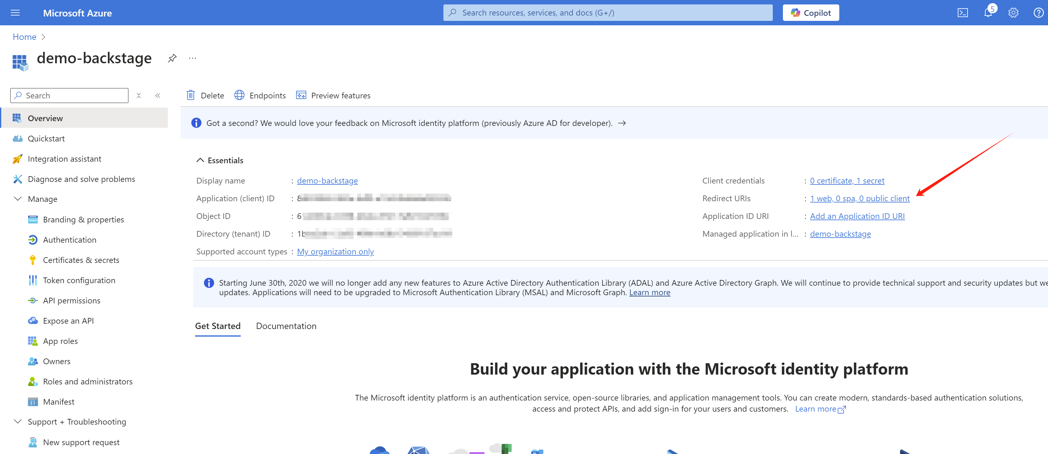This screenshot has height=454, width=1048.
Task: Open the portal hamburger menu
Action: [x=15, y=13]
